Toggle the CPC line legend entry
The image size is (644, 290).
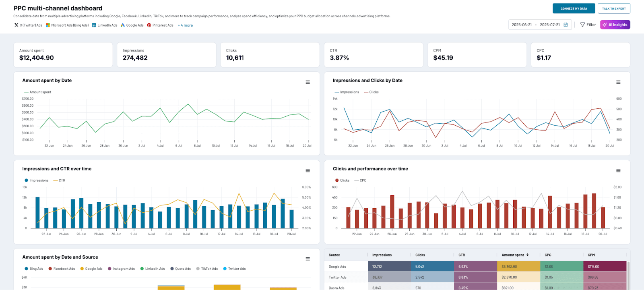pyautogui.click(x=360, y=180)
